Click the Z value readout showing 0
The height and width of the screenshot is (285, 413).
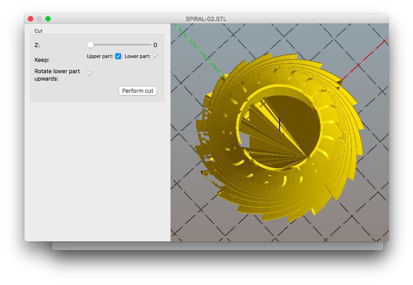[155, 45]
